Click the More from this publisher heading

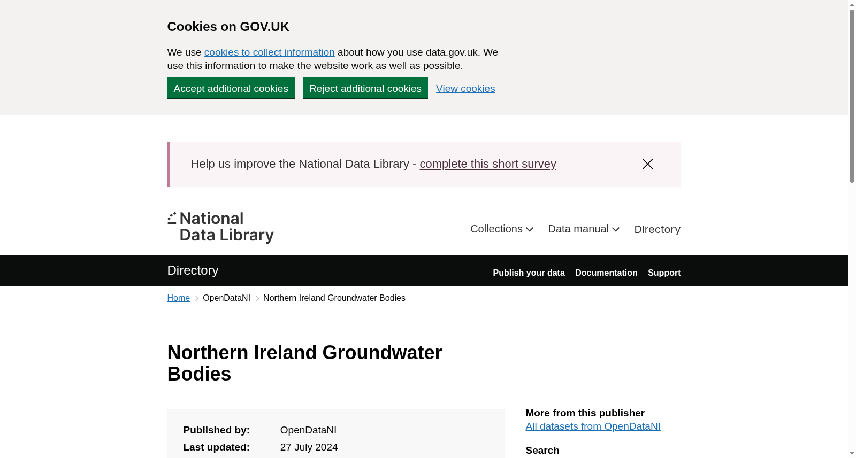pos(585,413)
